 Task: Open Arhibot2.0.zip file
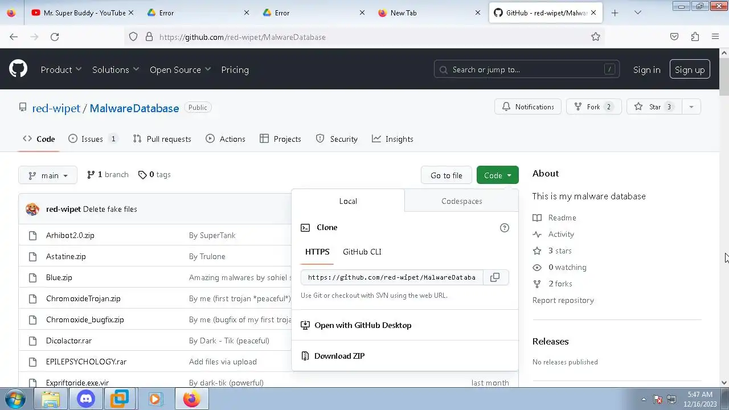[x=70, y=235]
